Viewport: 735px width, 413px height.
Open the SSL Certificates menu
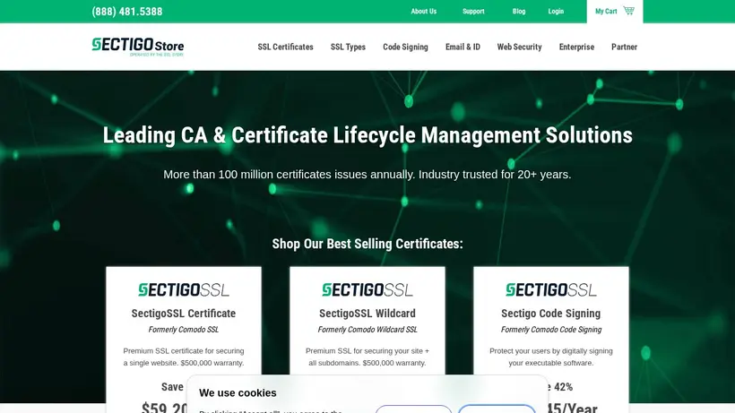coord(285,47)
